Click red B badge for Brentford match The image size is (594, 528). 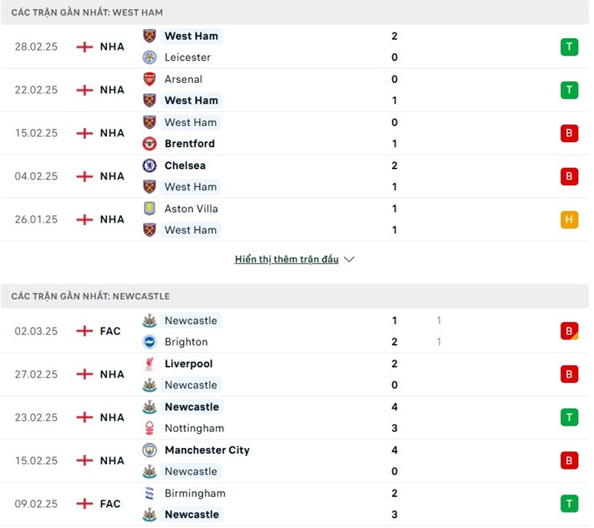click(x=569, y=133)
